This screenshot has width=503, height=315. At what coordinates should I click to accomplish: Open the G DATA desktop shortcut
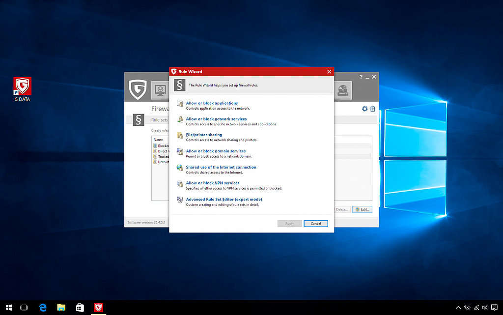coord(23,87)
